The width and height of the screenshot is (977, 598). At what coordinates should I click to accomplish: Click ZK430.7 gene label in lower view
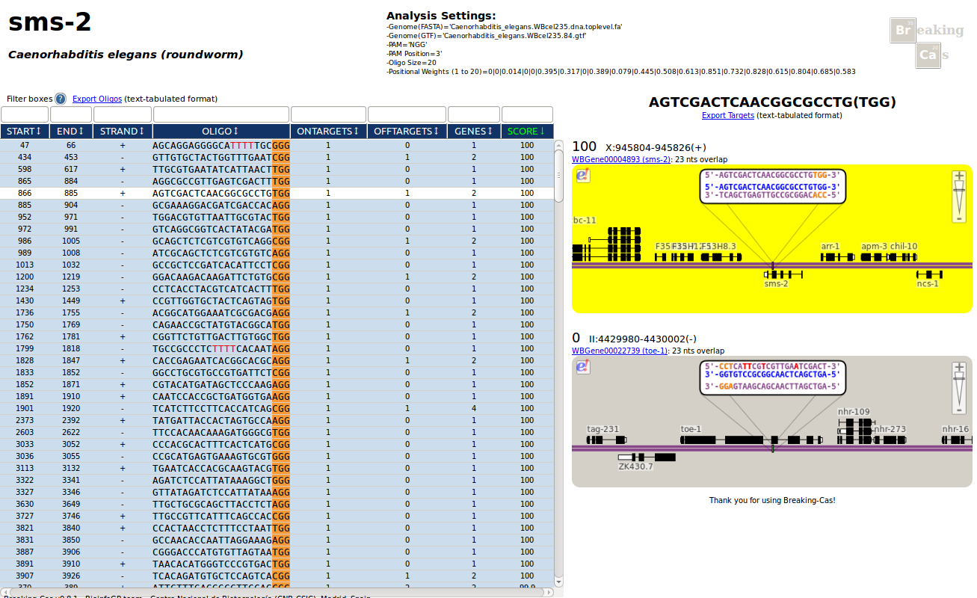[635, 466]
